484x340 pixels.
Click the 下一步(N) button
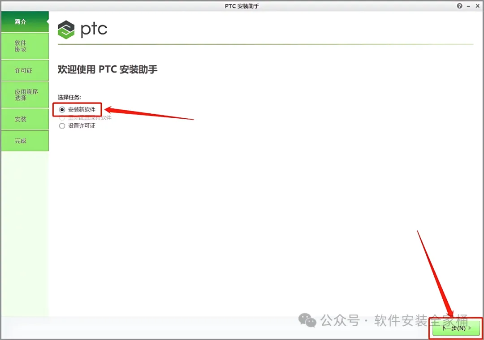coord(456,328)
